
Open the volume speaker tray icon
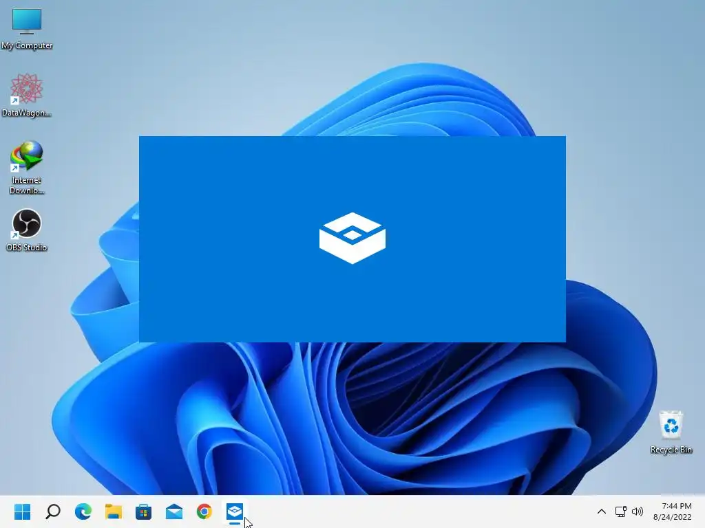pos(637,511)
